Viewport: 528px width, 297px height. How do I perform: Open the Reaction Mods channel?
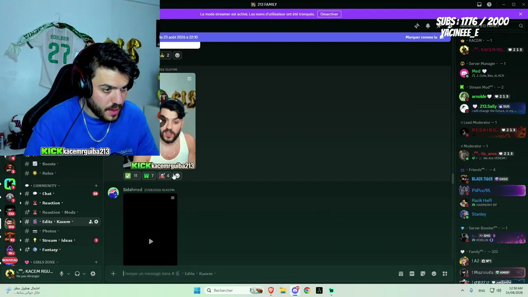pos(60,212)
